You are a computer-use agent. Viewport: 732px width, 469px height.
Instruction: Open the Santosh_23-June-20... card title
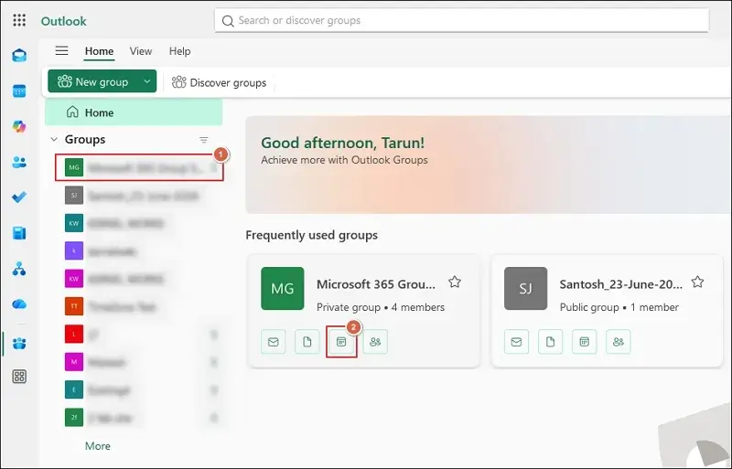[x=621, y=284]
